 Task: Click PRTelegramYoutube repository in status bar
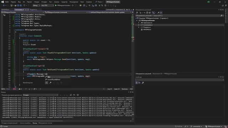[214, 127]
